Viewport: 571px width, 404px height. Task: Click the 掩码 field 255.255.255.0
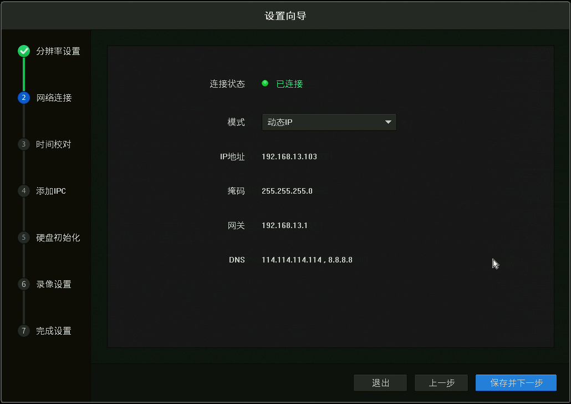287,191
